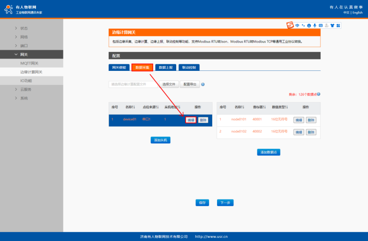Open the Sogou skin (shirt) icon
The height and width of the screenshot is (241, 368).
[x=332, y=26]
